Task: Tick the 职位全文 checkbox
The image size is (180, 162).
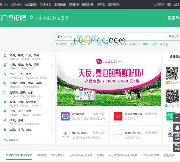Action: (167, 36)
